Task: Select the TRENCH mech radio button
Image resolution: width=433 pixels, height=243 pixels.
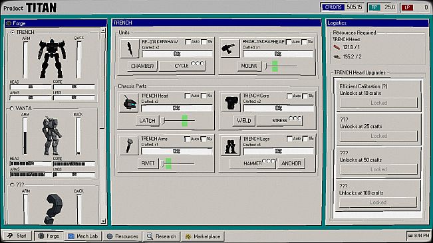Action: click(x=13, y=33)
